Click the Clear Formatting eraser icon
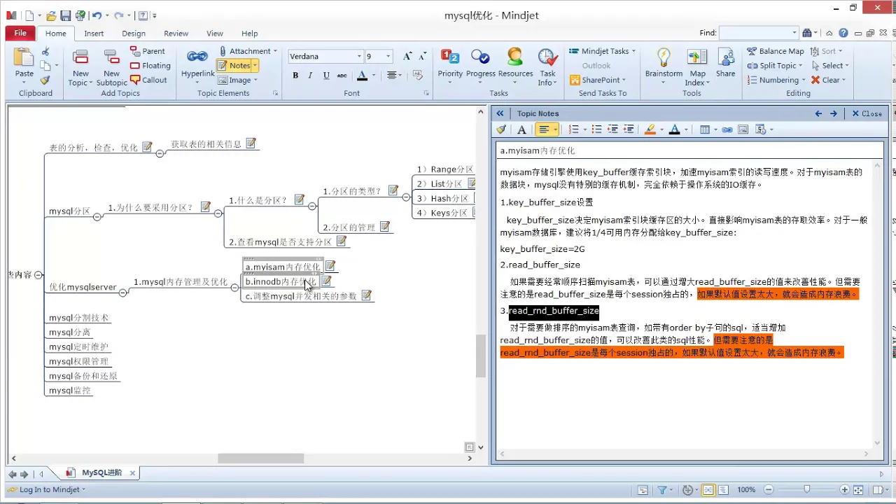 [418, 75]
